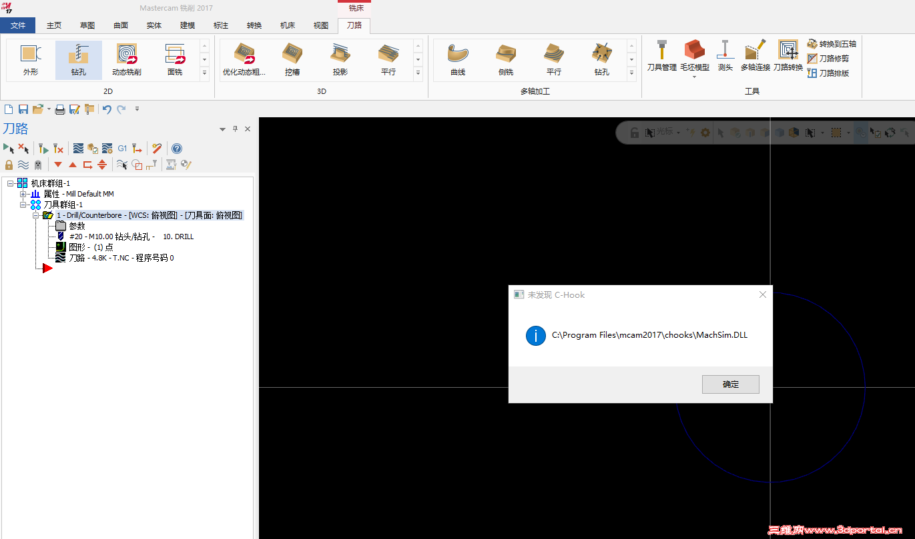Select the 刀路 - 4.8K - T.NC tree item
The width and height of the screenshot is (915, 539).
[115, 258]
